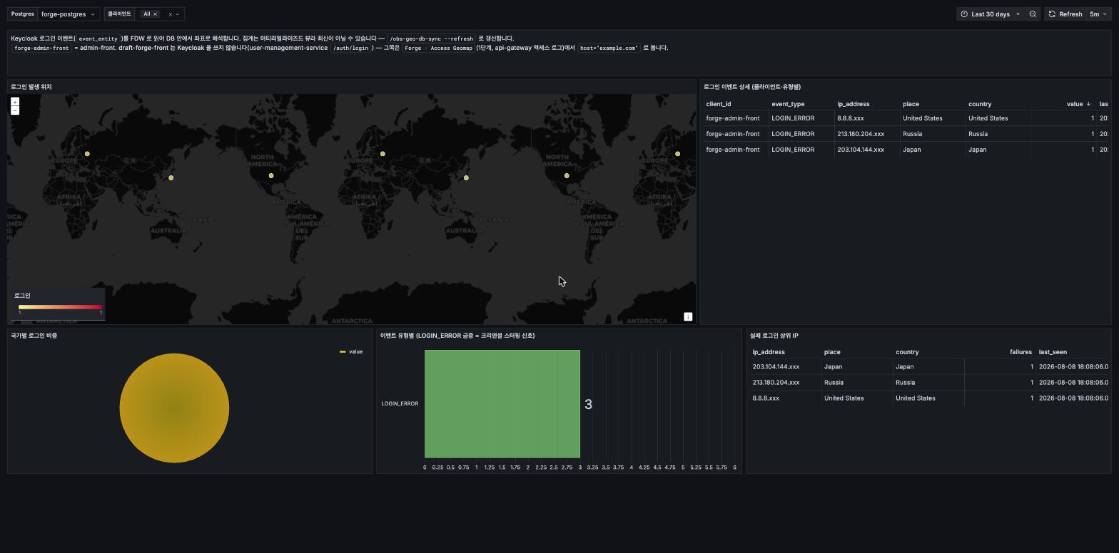Image resolution: width=1119 pixels, height=553 pixels.
Task: Select 213.180.204.xxx in event detail table
Action: 861,134
